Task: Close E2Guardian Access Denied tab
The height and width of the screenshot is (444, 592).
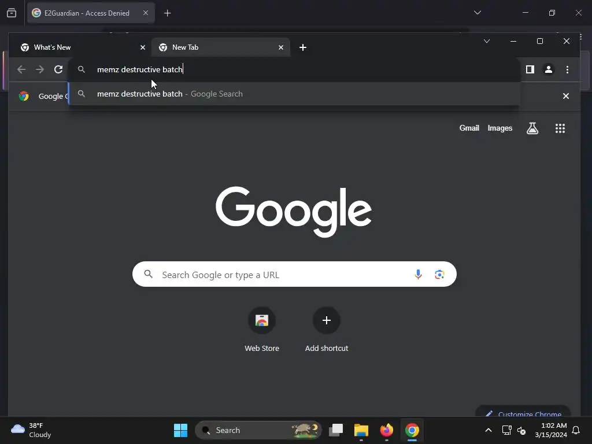Action: [x=145, y=13]
